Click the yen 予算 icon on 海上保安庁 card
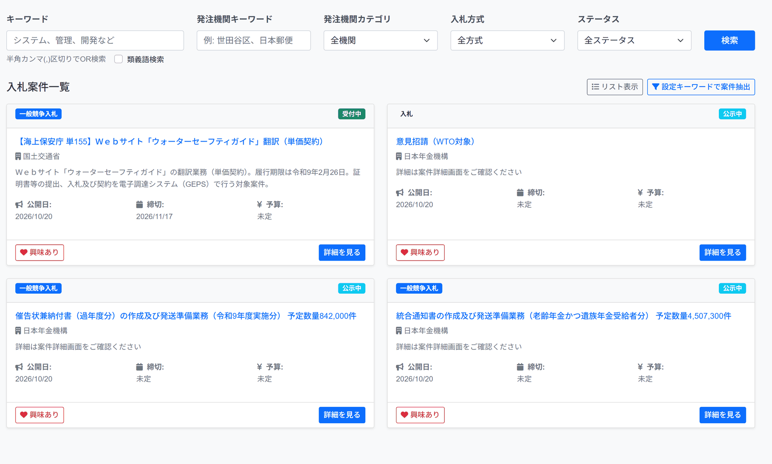 coord(259,204)
